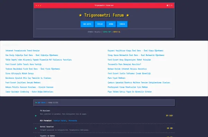Click the filled square icon in title bar
Viewport: 208px width, 137px height.
click(x=167, y=6)
